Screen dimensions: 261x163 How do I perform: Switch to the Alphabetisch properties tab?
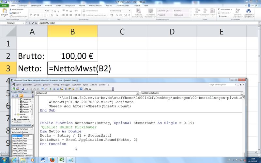click(17, 132)
